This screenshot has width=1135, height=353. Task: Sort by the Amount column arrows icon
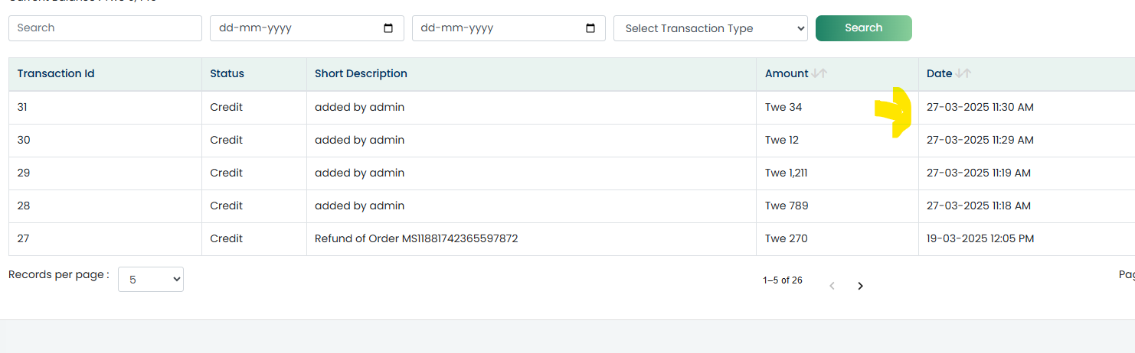click(x=819, y=73)
